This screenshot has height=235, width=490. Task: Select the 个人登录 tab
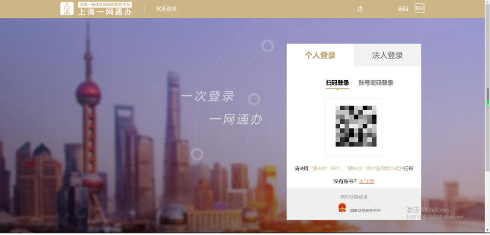(x=320, y=55)
